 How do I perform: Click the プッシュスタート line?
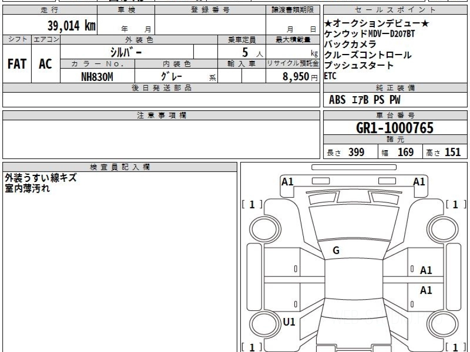click(x=359, y=65)
